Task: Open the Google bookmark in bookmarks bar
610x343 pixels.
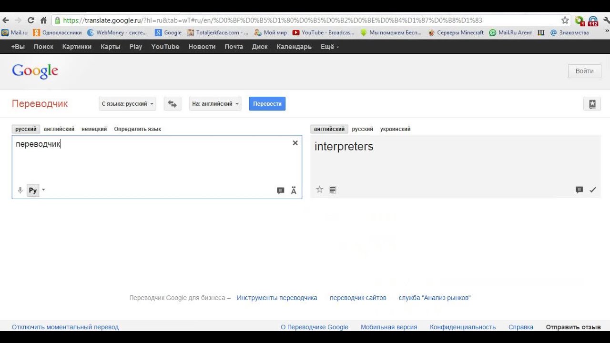Action: (168, 33)
